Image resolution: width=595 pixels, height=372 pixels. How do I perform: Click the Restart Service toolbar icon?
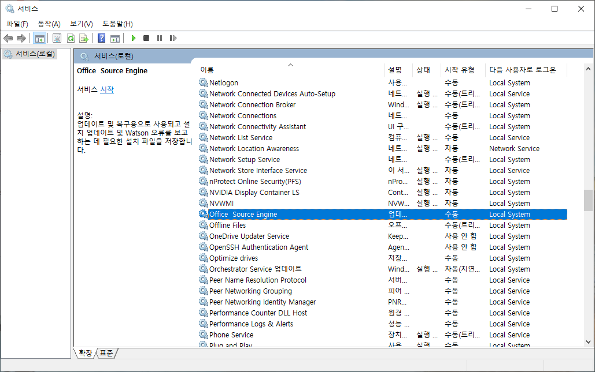tap(173, 38)
